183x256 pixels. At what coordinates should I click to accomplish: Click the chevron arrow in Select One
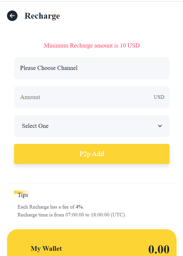[x=160, y=126]
